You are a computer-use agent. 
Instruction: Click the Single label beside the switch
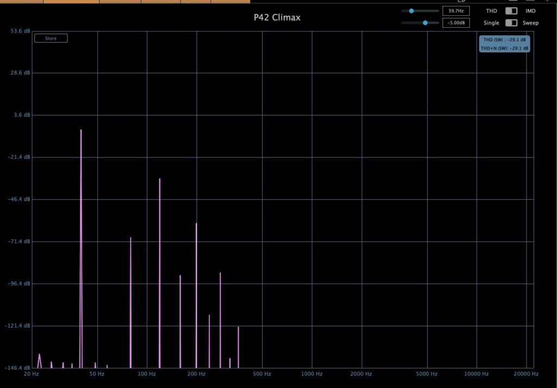[x=491, y=23]
